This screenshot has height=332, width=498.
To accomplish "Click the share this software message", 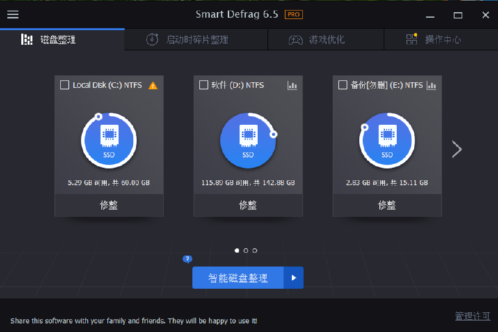I will 134,321.
